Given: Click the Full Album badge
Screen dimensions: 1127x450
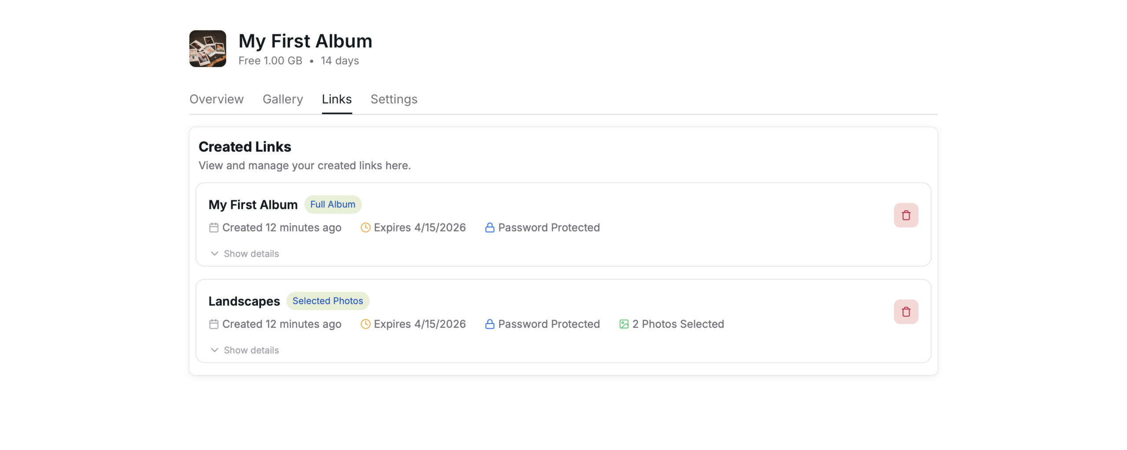Looking at the screenshot, I should (x=332, y=204).
